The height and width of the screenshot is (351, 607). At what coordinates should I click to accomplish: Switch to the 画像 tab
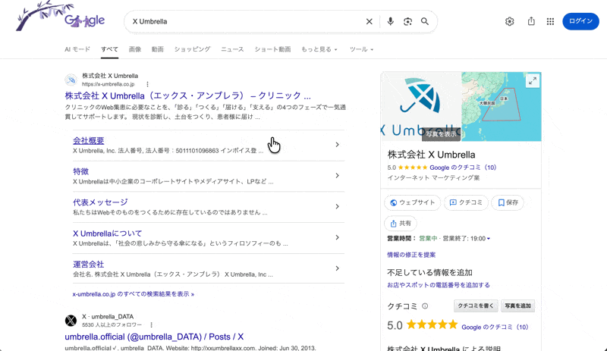point(135,49)
